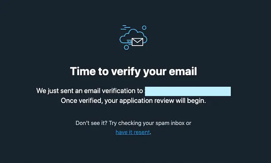Click the highlighted redacted email address
The image size is (271, 163).
188,91
